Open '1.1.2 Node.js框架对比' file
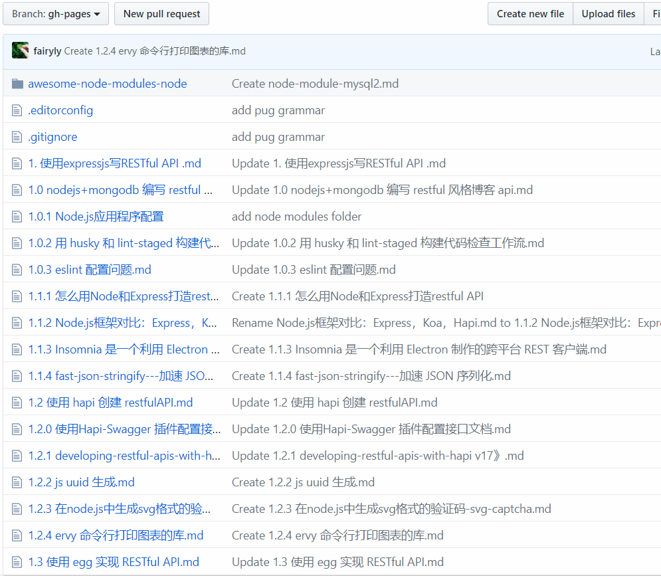 click(x=123, y=323)
